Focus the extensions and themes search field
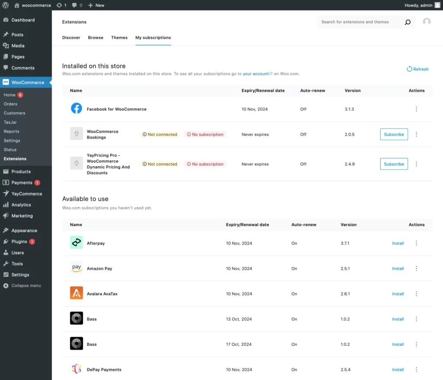Viewport: 443px width, 380px height. tap(359, 22)
